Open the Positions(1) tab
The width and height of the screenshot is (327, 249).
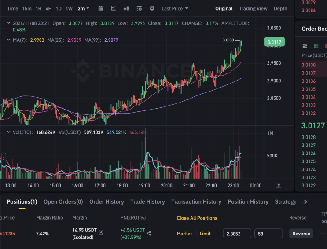22,201
